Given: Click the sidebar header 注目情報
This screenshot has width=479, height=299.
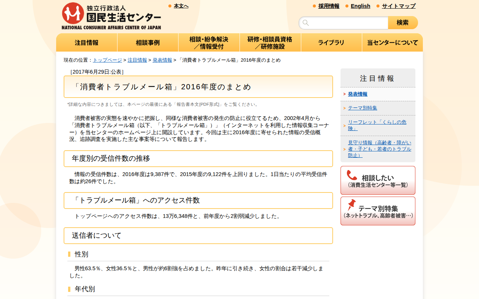Looking at the screenshot, I should pyautogui.click(x=378, y=78).
